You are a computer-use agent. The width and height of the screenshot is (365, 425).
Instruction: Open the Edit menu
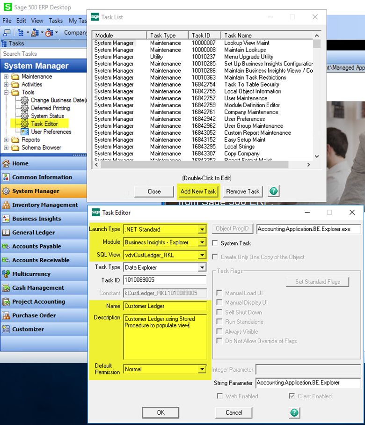pos(21,21)
